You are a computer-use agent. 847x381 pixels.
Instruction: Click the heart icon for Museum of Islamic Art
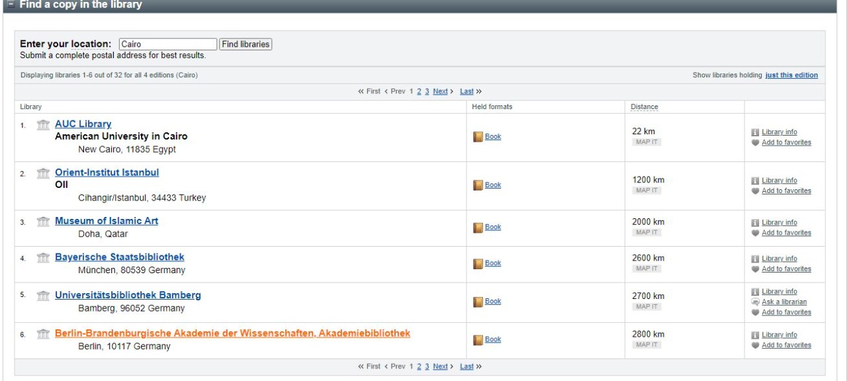click(x=755, y=233)
